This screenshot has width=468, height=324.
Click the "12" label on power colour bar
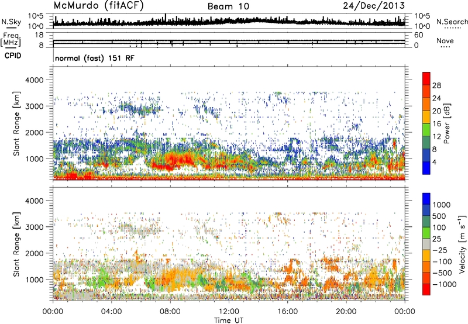click(x=436, y=137)
